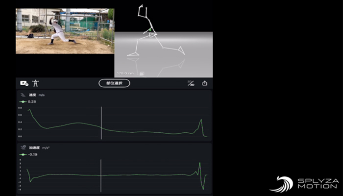The width and height of the screenshot is (343, 196).
Task: Open the 部位選択 body part selector
Action: tap(114, 83)
